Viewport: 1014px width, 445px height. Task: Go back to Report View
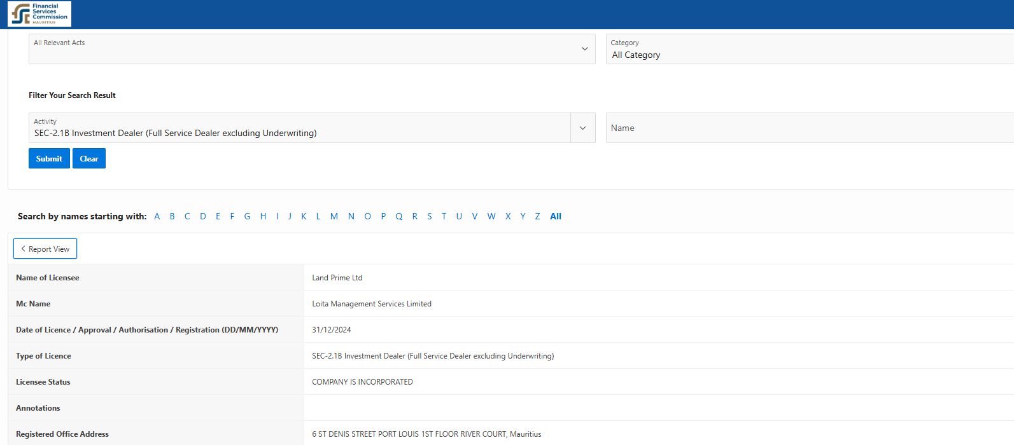click(45, 249)
